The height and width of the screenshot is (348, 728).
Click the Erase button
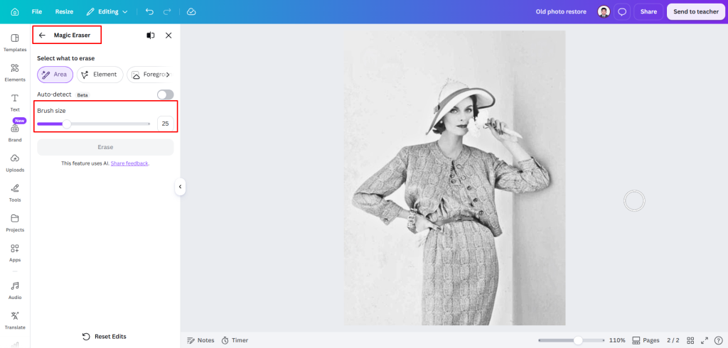tap(105, 147)
